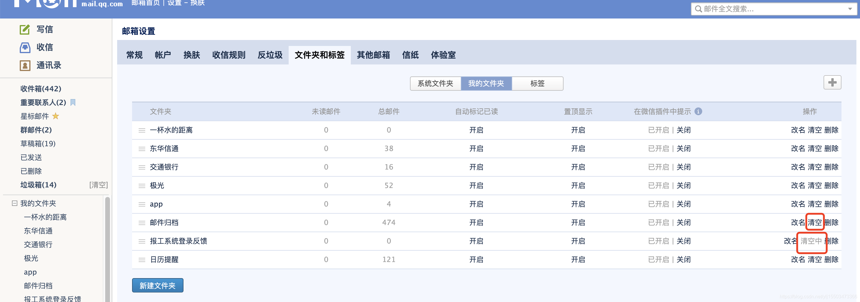Viewport: 860px width, 302px height.
Task: Turn off WeChat reminder for 日历提醒
Action: pos(683,259)
